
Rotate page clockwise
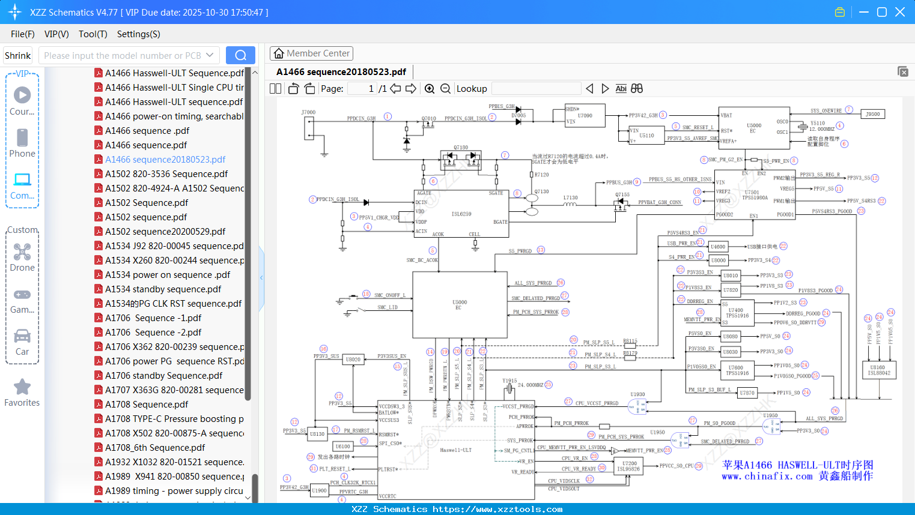click(309, 89)
